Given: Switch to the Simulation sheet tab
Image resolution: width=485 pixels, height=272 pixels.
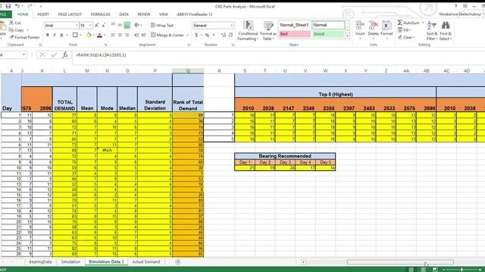Looking at the screenshot, I should [70, 262].
